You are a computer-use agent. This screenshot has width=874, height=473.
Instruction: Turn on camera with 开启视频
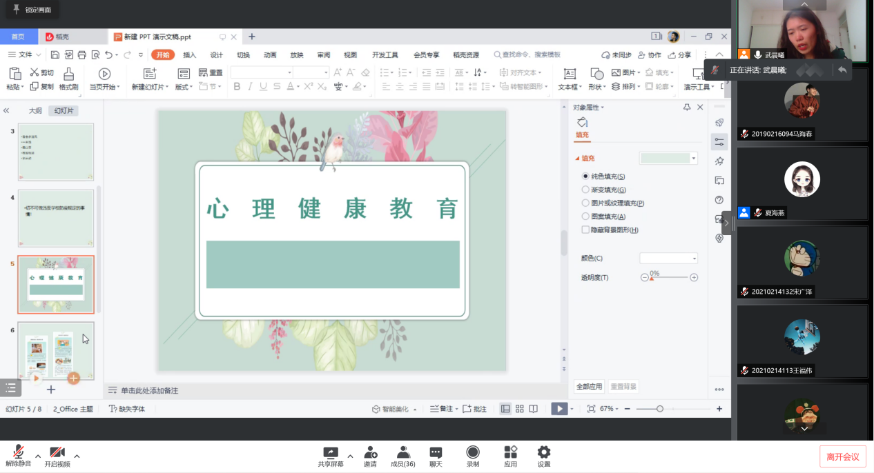pos(57,456)
